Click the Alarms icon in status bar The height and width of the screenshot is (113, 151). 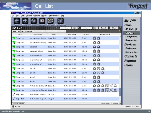[x=13, y=106]
